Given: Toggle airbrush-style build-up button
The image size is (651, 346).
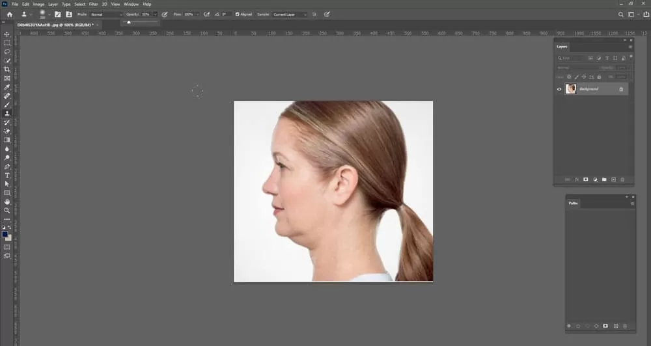Looking at the screenshot, I should pos(206,14).
